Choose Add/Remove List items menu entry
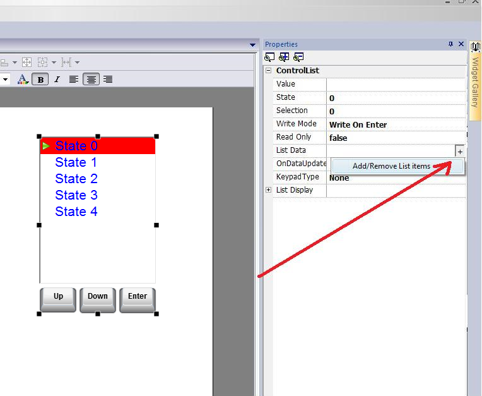Image resolution: width=482 pixels, height=396 pixels. 391,166
